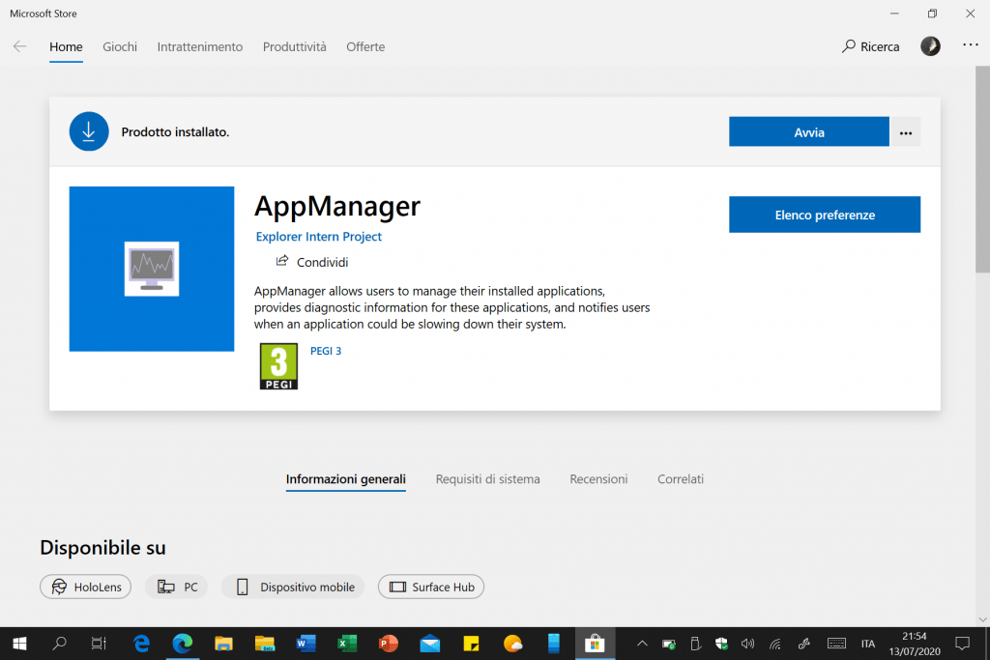Screen dimensions: 990x660
Task: Open the top-right ellipsis menu
Action: (971, 46)
